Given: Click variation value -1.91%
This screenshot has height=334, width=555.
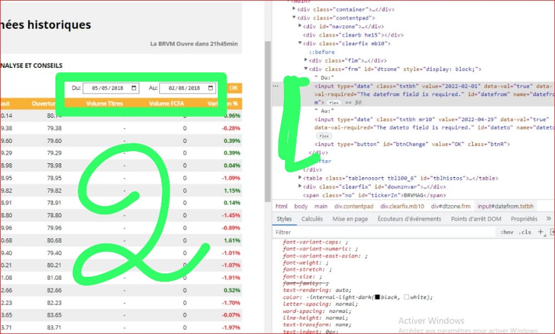Looking at the screenshot, I should pos(231,278).
